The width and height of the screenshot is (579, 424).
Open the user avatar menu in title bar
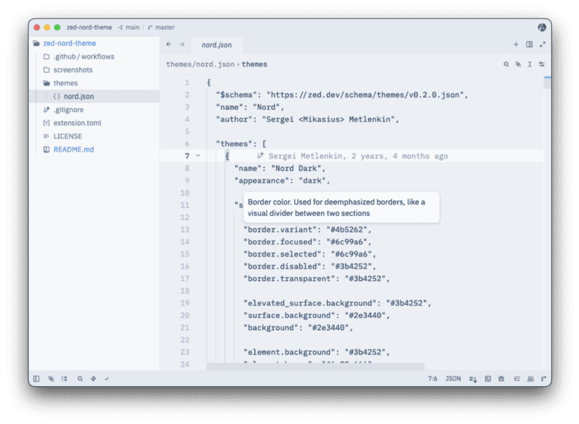click(x=542, y=27)
